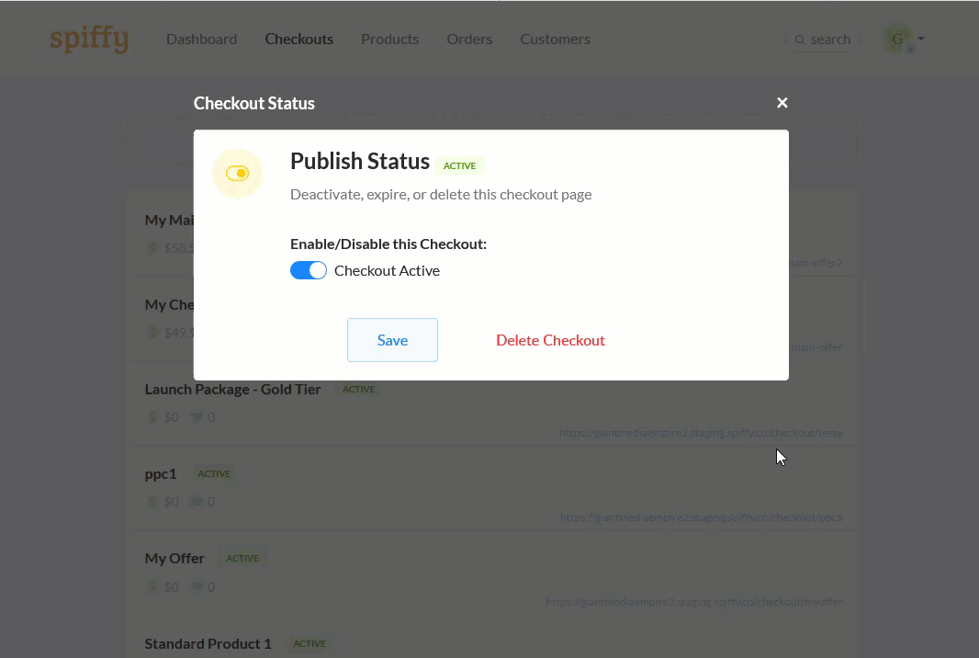
Task: Go to the spiffy logo home
Action: pos(89,39)
